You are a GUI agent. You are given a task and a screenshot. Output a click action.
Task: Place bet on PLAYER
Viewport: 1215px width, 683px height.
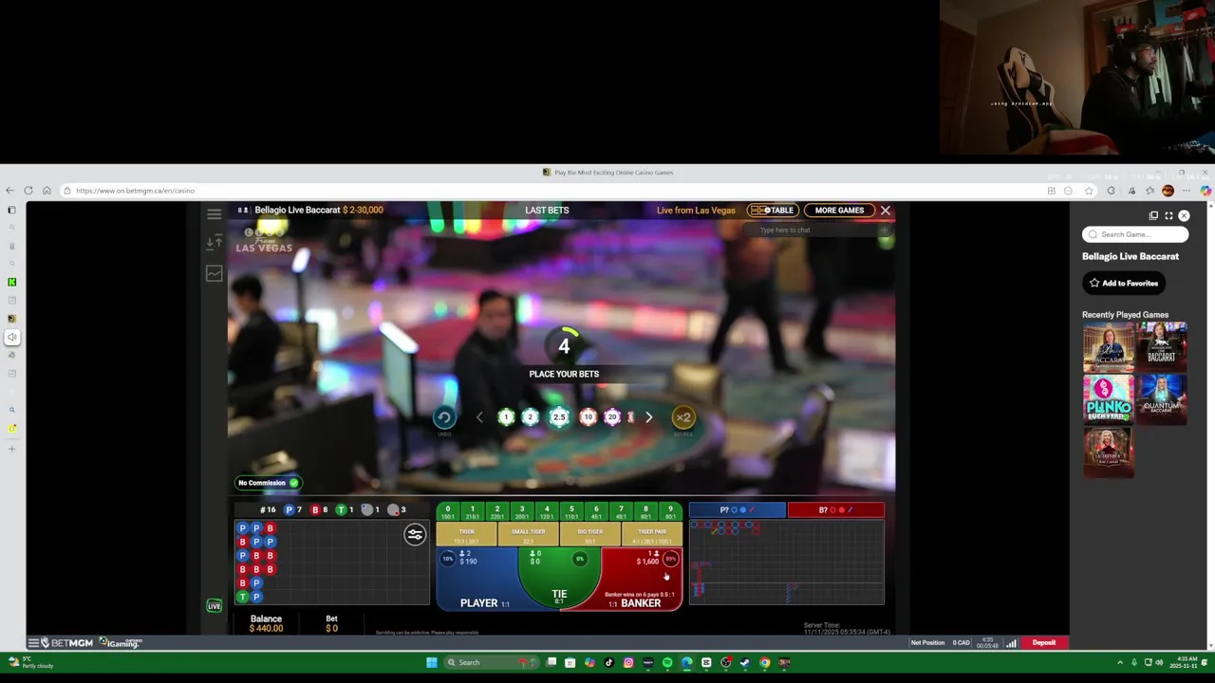(x=479, y=579)
